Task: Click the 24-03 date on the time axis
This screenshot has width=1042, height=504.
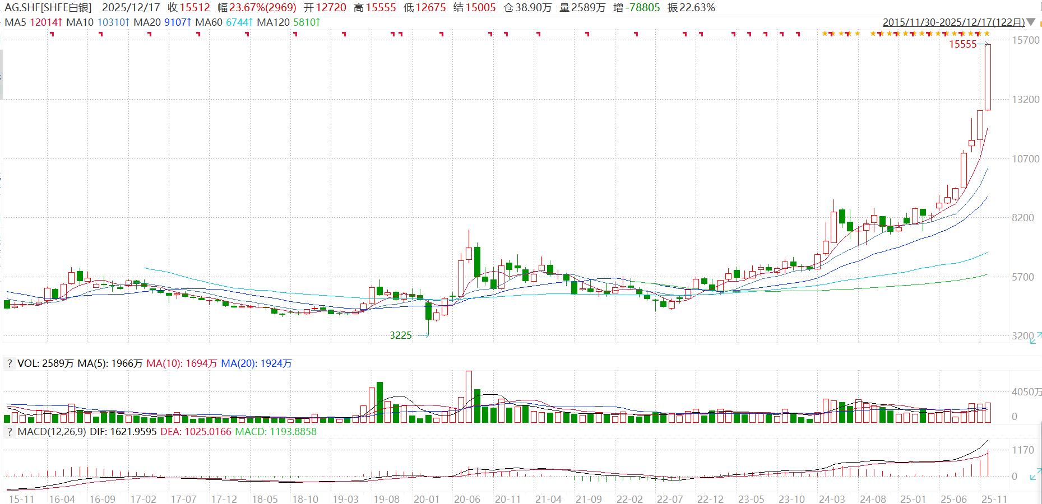Action: pyautogui.click(x=832, y=499)
